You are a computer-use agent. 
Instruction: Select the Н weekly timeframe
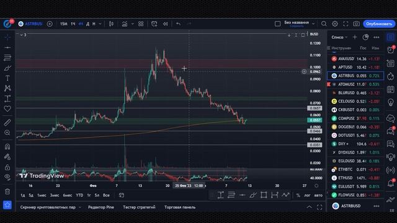(x=94, y=24)
